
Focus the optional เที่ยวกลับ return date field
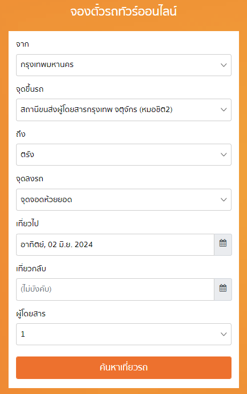(115, 289)
